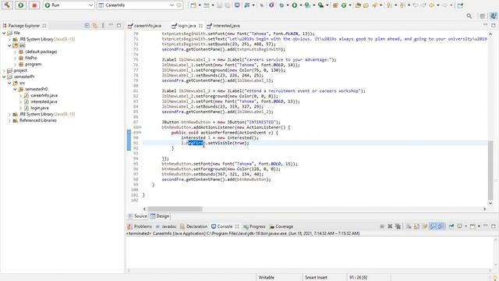Image resolution: width=499 pixels, height=281 pixels.
Task: Maximize the editor area
Action: point(494,25)
